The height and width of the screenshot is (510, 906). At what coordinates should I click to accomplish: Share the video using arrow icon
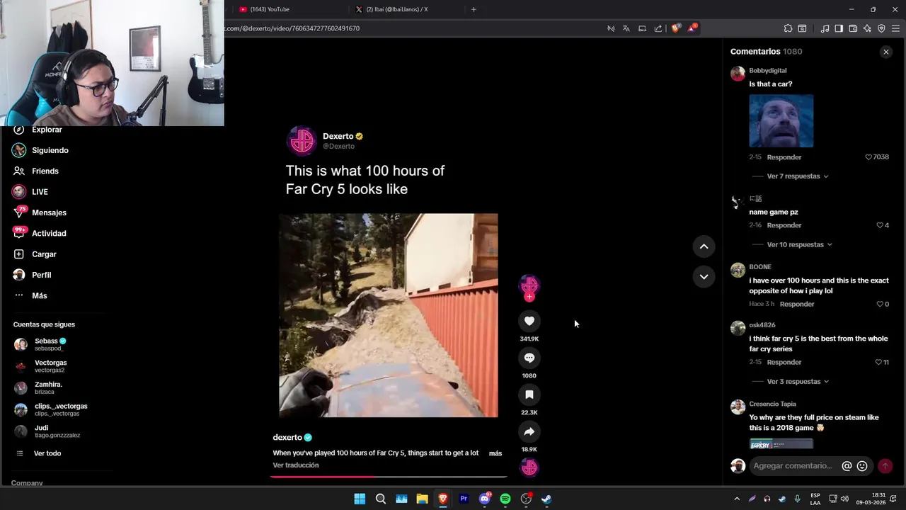(x=529, y=431)
